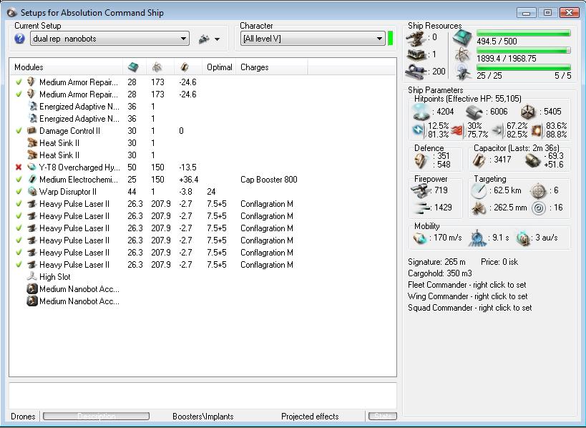Image resolution: width=586 pixels, height=428 pixels.
Task: Open the Character All level V dropdown
Action: tap(313, 39)
